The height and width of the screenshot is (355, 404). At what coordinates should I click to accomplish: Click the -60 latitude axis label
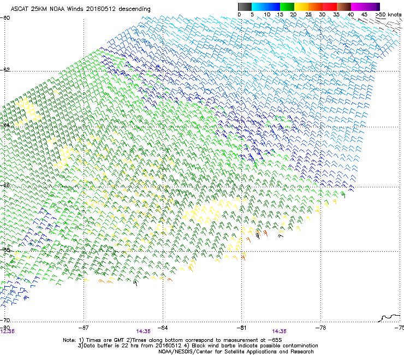(x=5, y=18)
